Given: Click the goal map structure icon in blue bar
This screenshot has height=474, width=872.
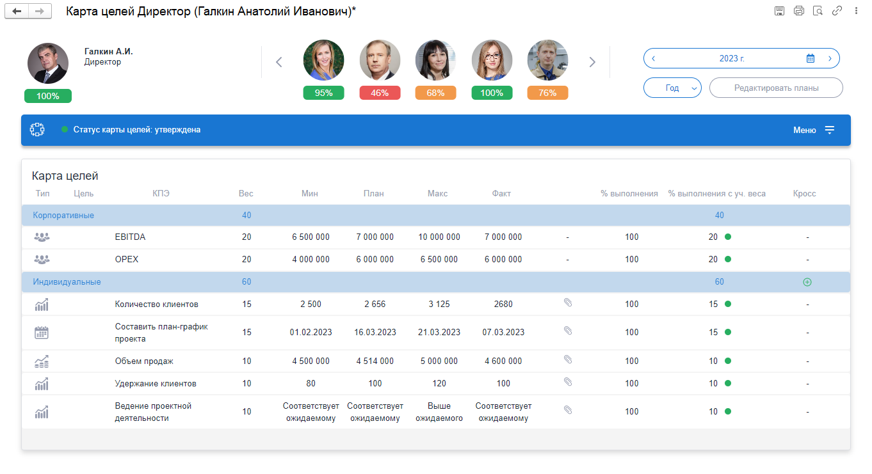Looking at the screenshot, I should click(37, 129).
